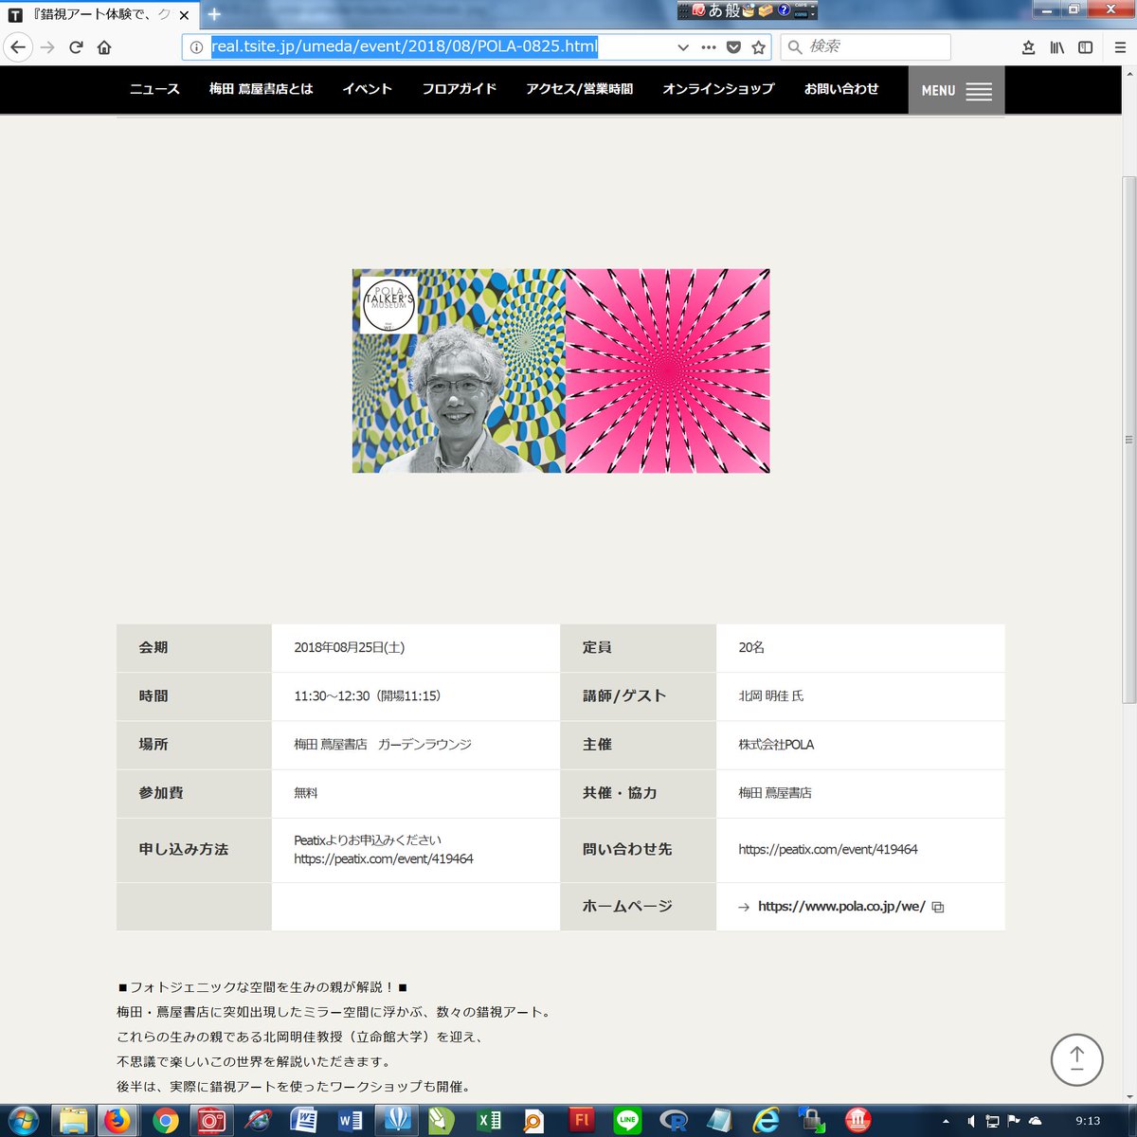Open the URL history dropdown arrow

tap(682, 47)
